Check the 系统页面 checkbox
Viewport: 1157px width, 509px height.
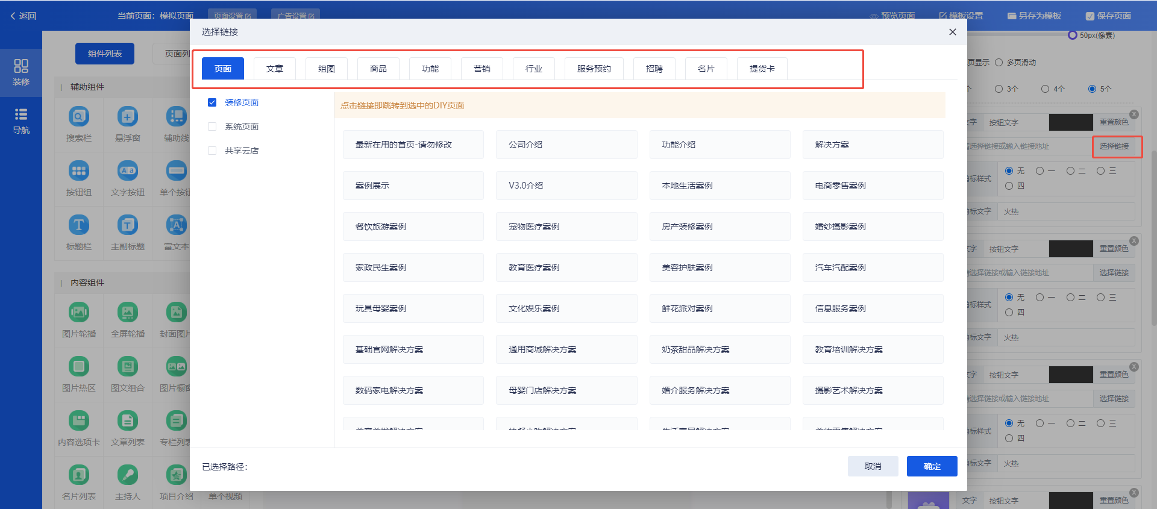click(212, 126)
